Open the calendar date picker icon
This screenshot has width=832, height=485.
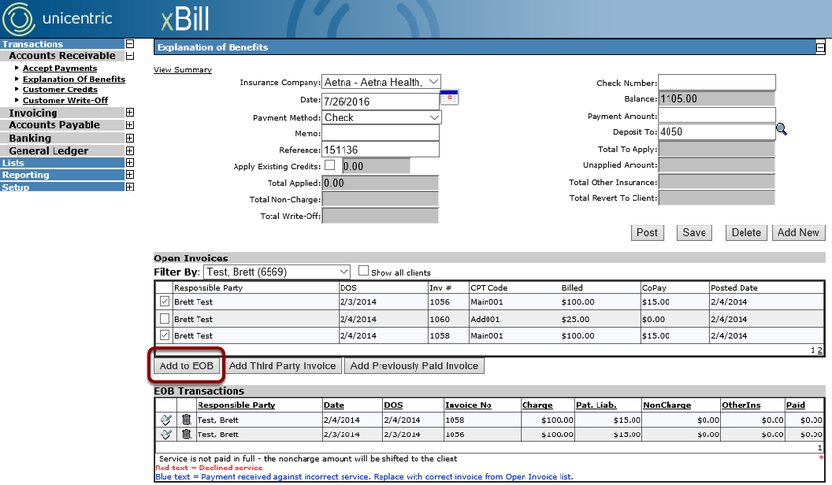(449, 98)
